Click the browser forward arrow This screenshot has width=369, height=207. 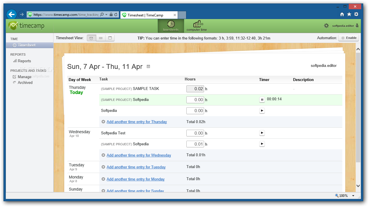click(x=21, y=14)
